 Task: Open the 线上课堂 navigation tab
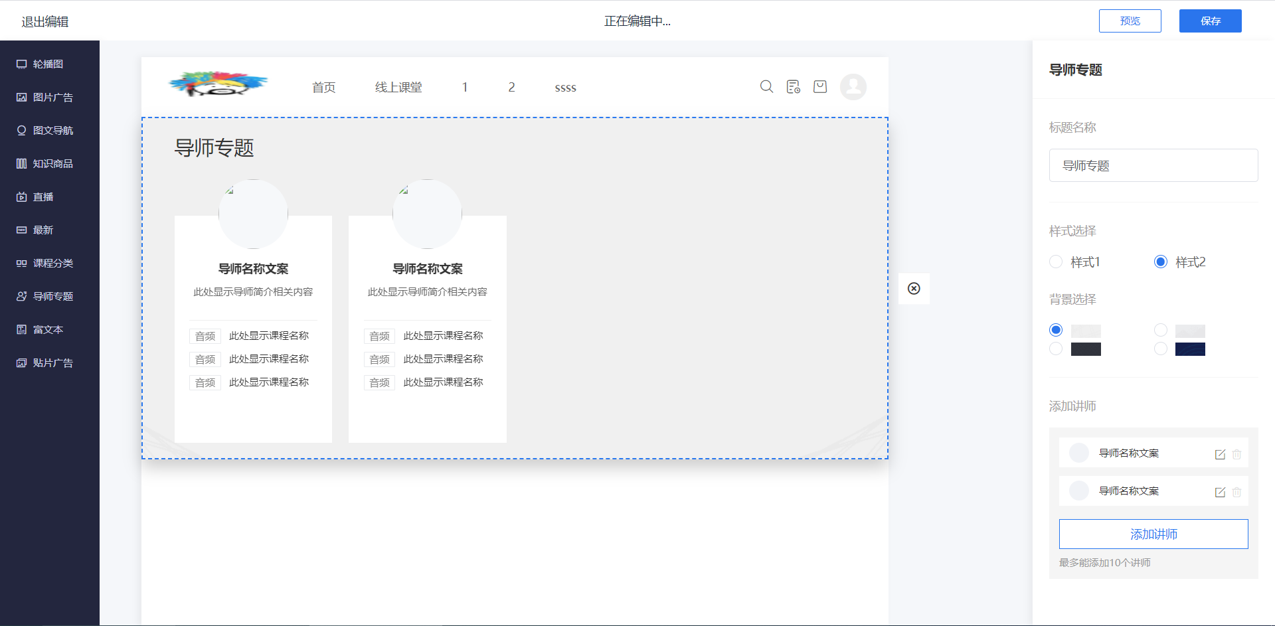click(398, 88)
